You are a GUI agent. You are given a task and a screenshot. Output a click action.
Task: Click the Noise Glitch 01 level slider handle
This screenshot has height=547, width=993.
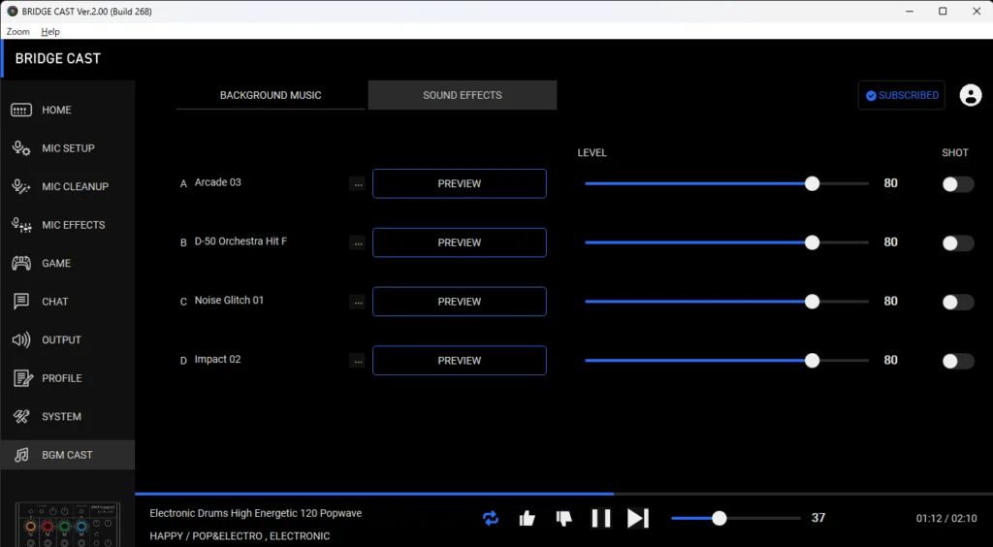(812, 302)
